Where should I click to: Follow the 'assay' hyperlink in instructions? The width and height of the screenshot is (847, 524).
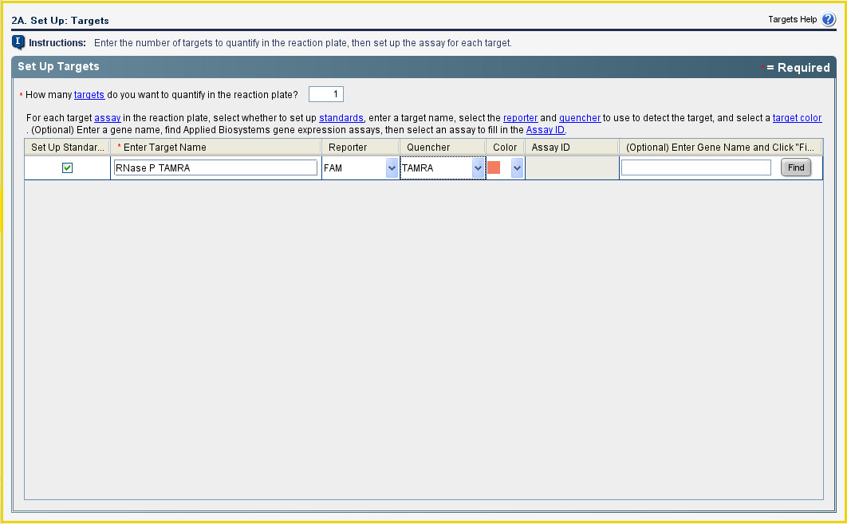108,118
